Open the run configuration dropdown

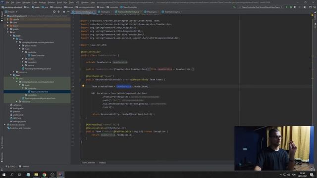coord(261,7)
